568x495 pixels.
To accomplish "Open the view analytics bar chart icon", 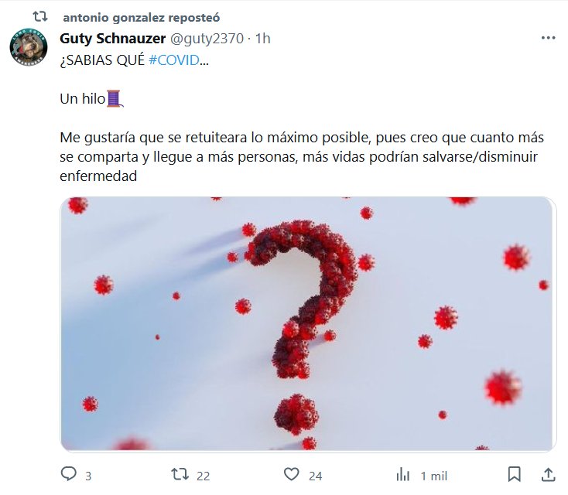I will pos(402,474).
